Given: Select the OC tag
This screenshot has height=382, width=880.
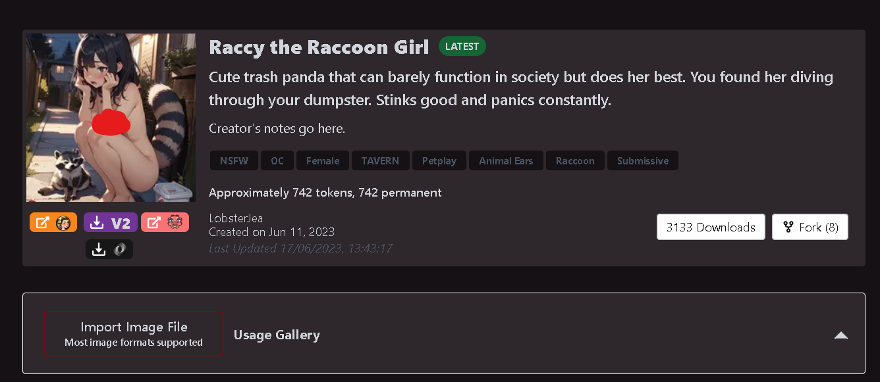Looking at the screenshot, I should [277, 160].
